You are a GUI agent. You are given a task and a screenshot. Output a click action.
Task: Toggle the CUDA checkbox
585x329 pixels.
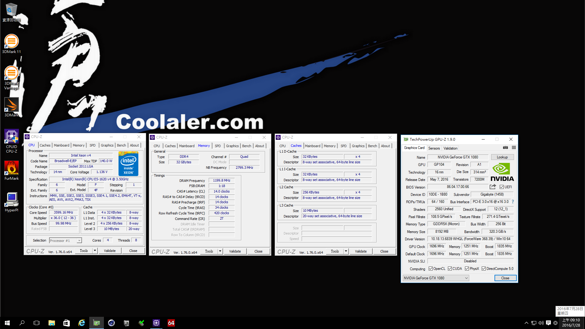(x=450, y=269)
